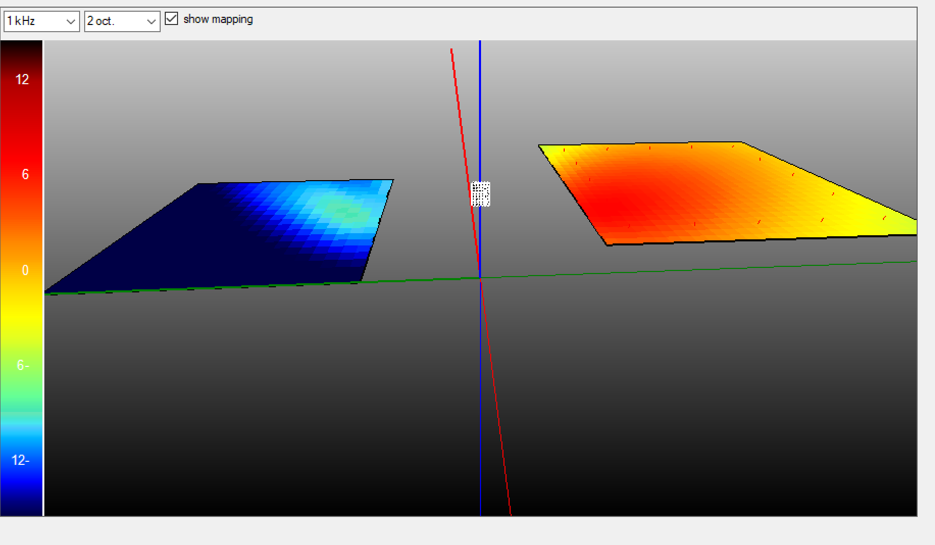Click the 0 label on the color legend
The image size is (935, 545).
(25, 270)
